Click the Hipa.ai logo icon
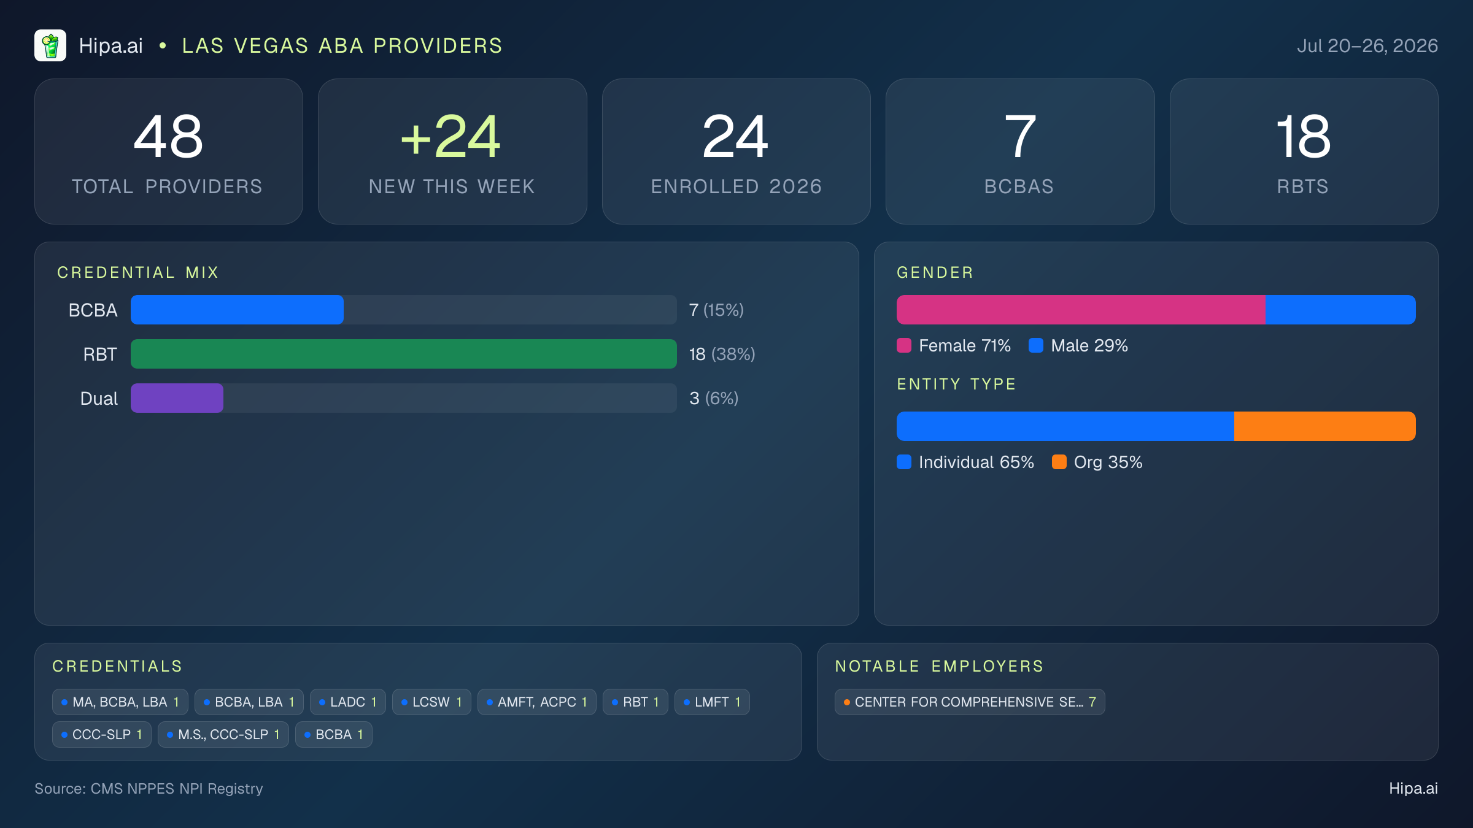Viewport: 1473px width, 828px height. [50, 45]
